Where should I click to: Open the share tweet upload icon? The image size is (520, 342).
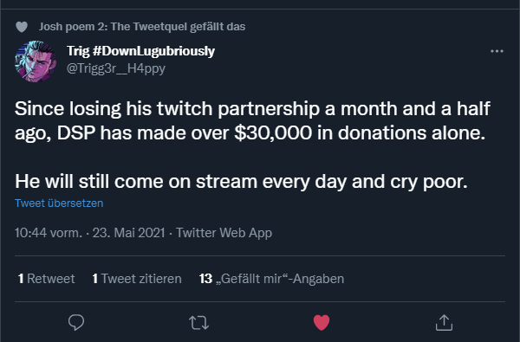pos(444,322)
